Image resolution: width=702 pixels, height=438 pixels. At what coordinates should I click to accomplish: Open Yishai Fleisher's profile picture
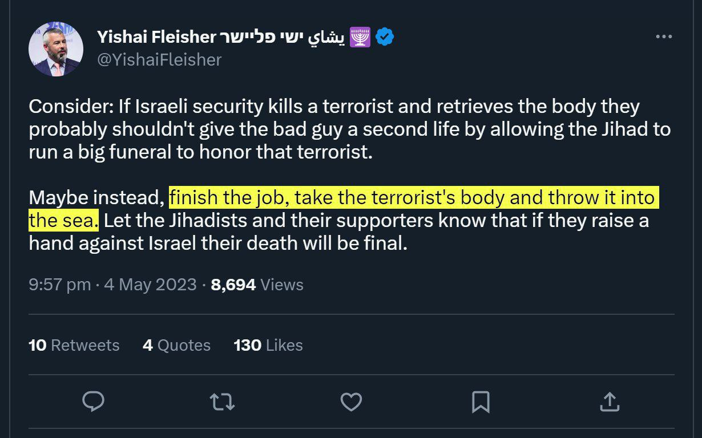[56, 50]
